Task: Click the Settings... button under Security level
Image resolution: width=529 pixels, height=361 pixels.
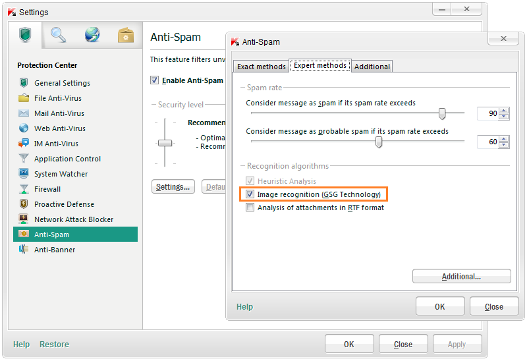Action: click(173, 186)
